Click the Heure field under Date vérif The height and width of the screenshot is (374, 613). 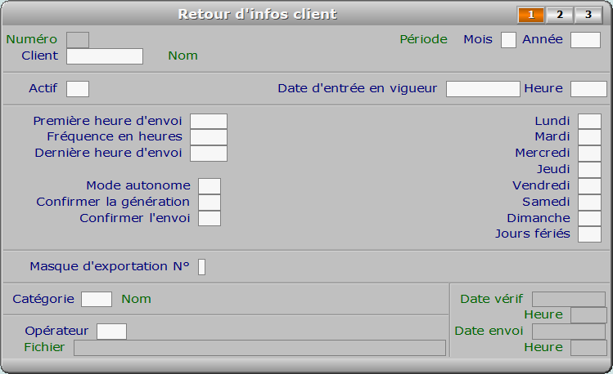pyautogui.click(x=588, y=315)
